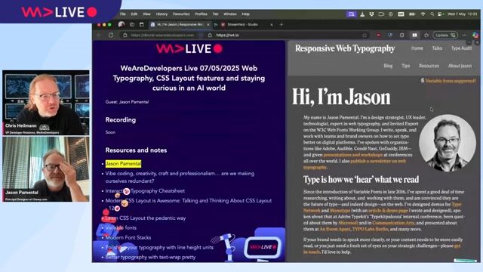
Task: Open the Edit menu
Action: pos(134,14)
